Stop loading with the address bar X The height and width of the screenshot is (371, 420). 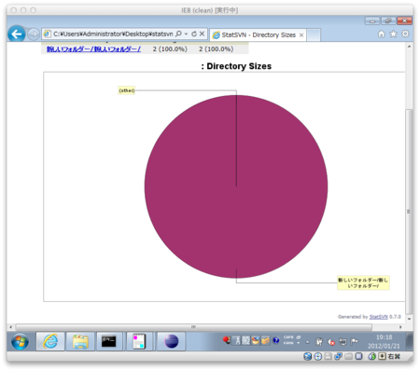202,34
